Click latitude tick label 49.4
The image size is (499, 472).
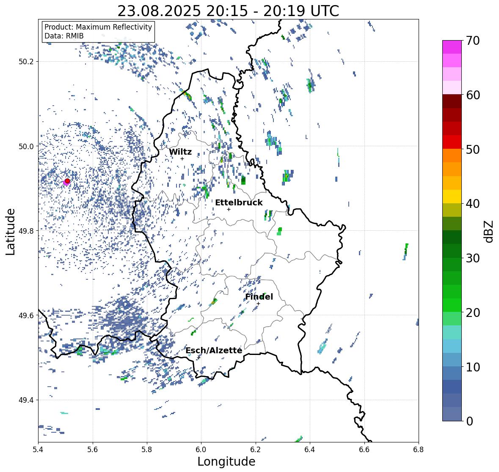26,400
